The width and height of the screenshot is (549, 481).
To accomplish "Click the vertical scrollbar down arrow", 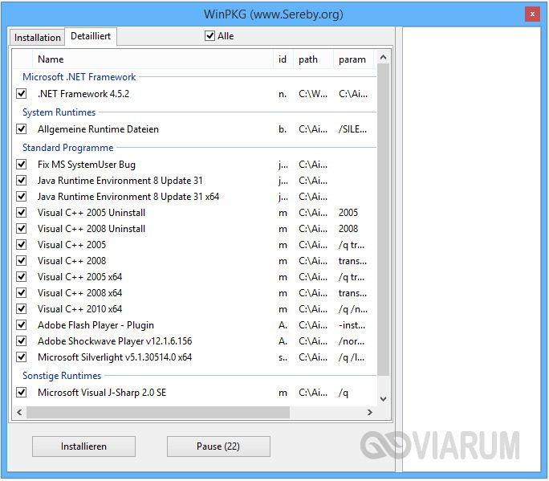I will 384,398.
